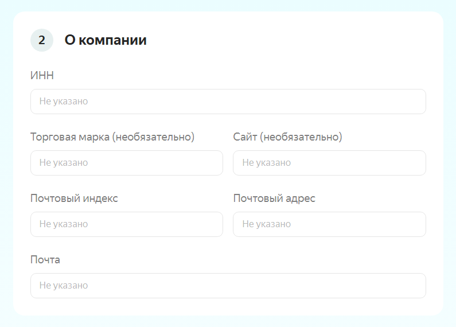456x327 pixels.
Task: Click Не указано placeholder in ИНН field
Action: [x=64, y=102]
